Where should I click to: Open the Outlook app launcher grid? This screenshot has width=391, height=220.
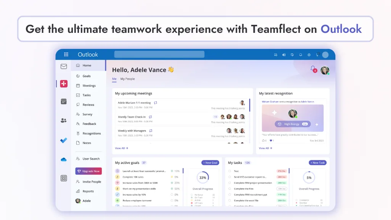[66, 55]
